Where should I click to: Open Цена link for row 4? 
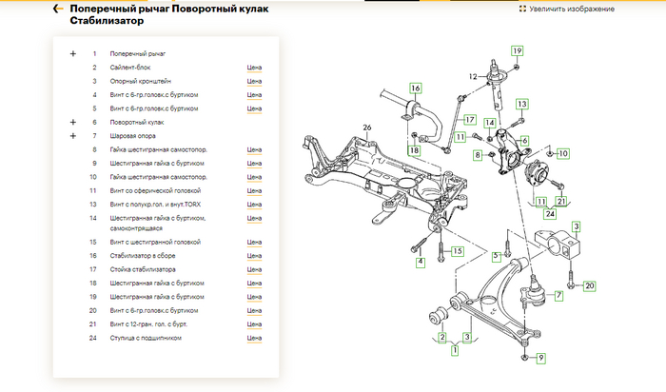tap(254, 95)
